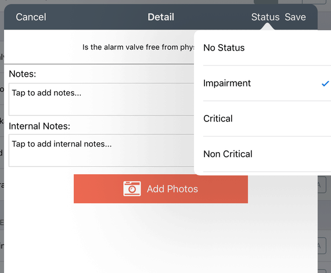Tap Cancel to dismiss the Detail dialog
The image size is (331, 273).
[31, 17]
